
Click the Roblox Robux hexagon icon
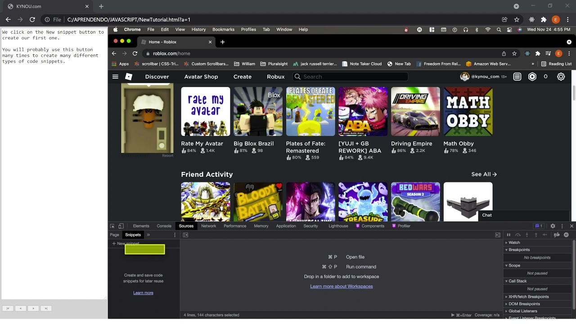pyautogui.click(x=532, y=76)
